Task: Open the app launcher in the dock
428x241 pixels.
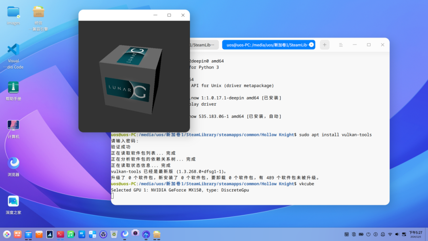Action: pyautogui.click(x=7, y=235)
